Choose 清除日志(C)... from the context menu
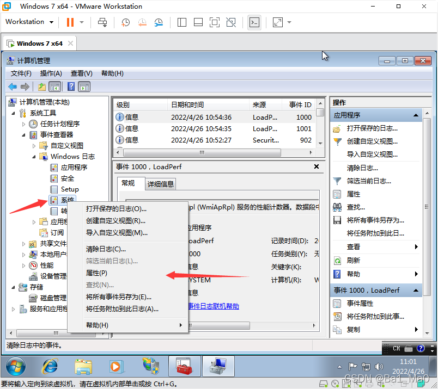 pyautogui.click(x=106, y=249)
